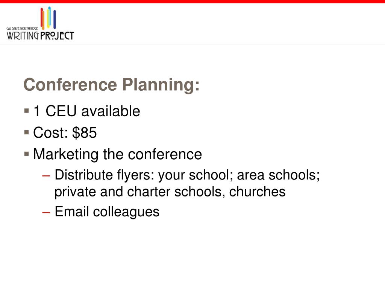Select the Conference Planning heading

click(x=111, y=85)
